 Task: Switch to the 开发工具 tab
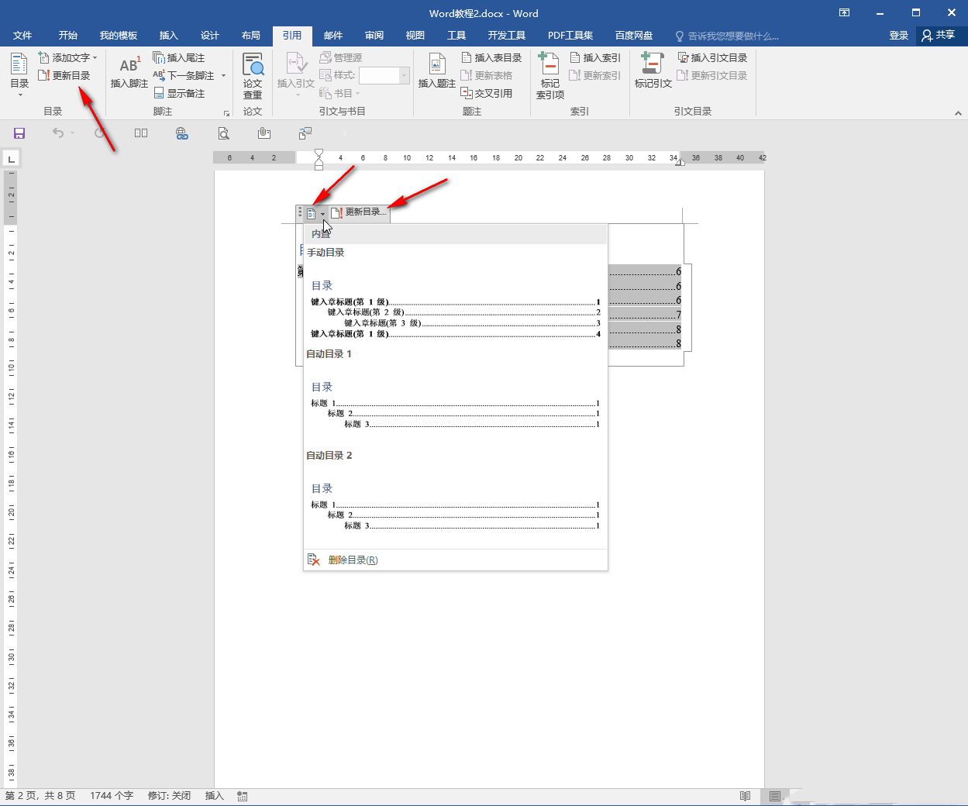coord(507,36)
